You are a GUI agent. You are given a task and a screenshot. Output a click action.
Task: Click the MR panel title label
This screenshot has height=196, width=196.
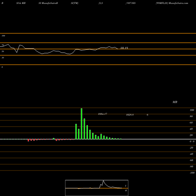click(x=175, y=102)
